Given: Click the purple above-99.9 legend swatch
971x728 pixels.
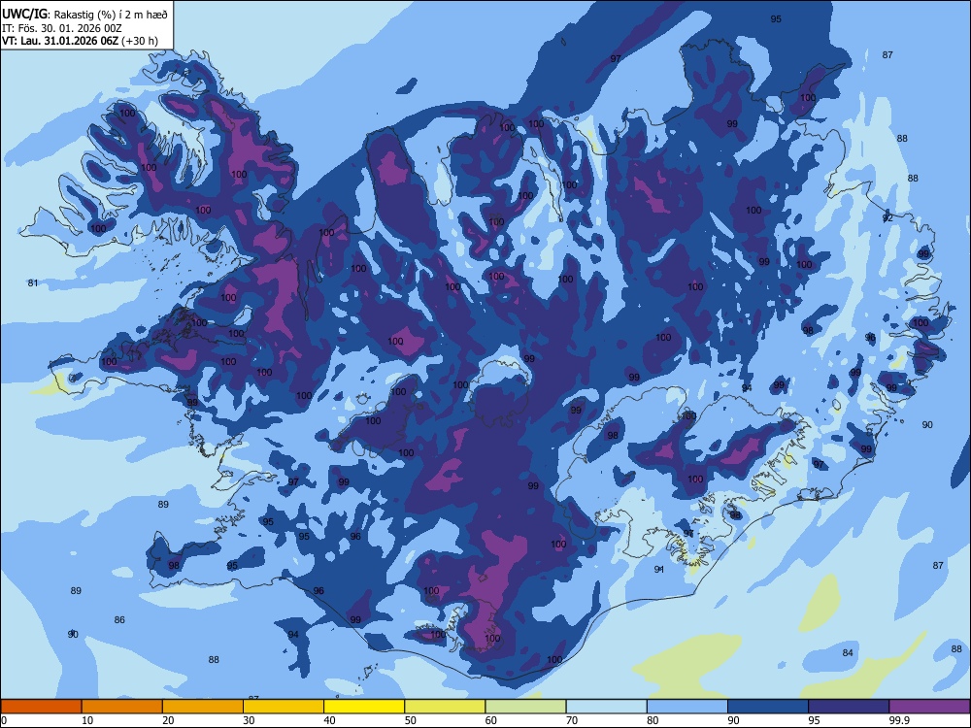Looking at the screenshot, I should tap(929, 707).
